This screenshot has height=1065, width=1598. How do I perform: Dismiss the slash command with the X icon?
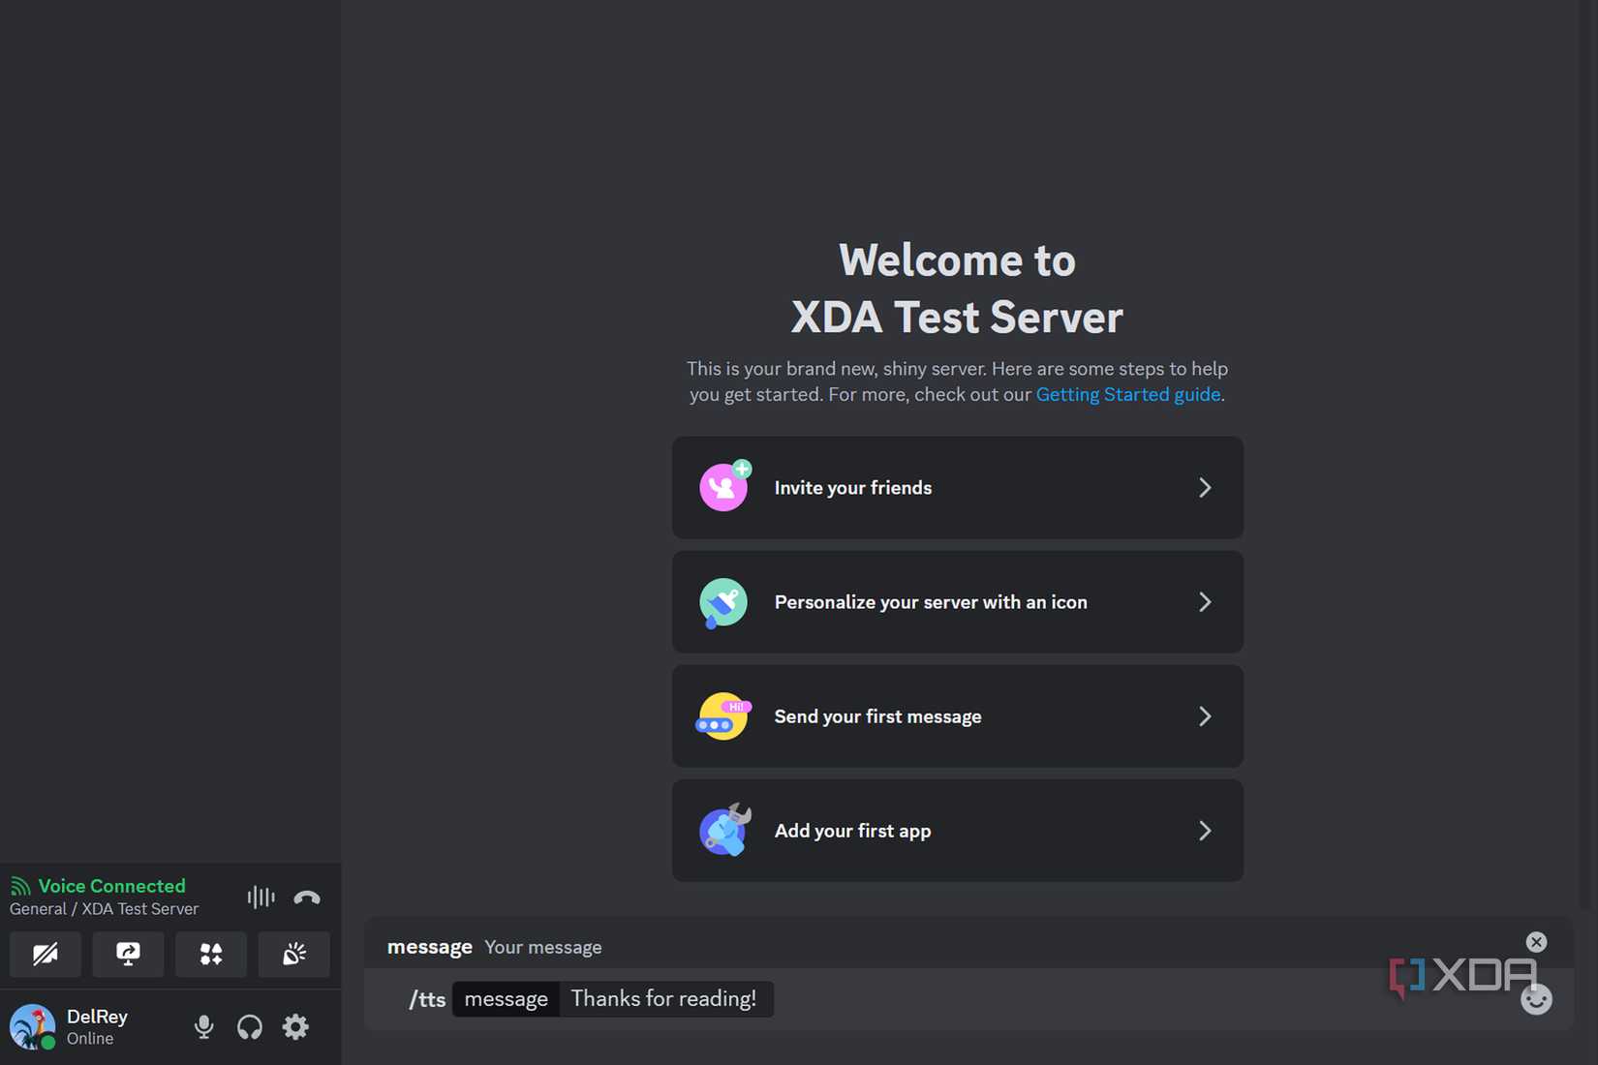point(1536,942)
